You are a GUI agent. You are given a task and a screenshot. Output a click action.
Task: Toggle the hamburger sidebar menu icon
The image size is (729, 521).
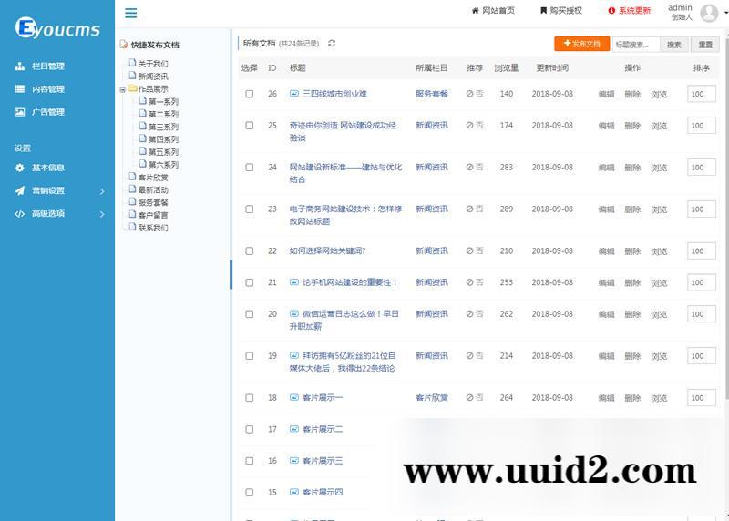tap(131, 13)
